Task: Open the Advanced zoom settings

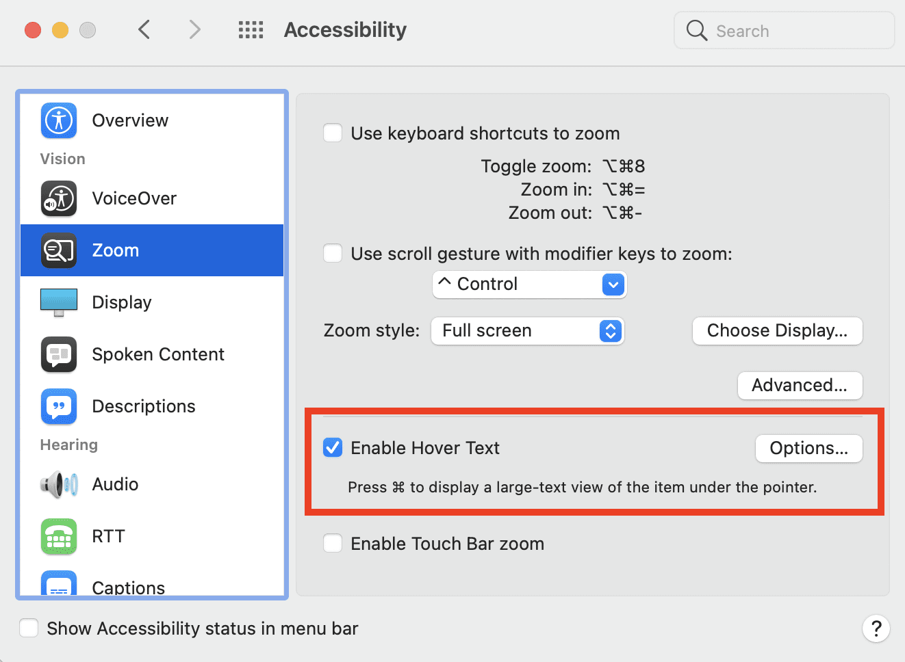Action: [x=800, y=386]
